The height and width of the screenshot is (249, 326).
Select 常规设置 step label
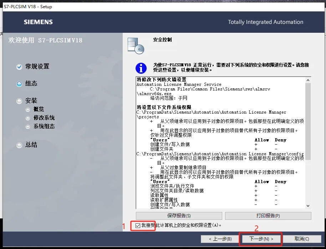(x=37, y=67)
